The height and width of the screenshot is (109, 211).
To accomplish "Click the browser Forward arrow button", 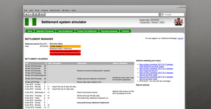I will click(31, 15).
